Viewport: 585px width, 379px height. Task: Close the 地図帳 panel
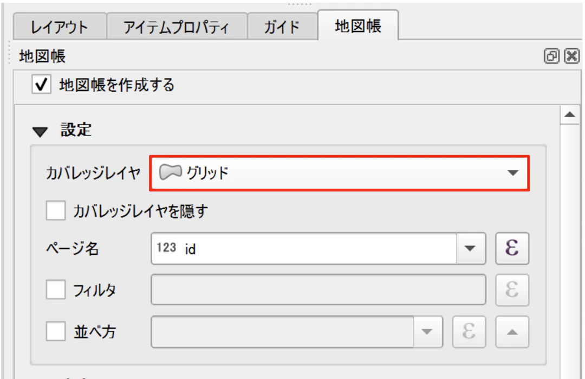(x=571, y=56)
